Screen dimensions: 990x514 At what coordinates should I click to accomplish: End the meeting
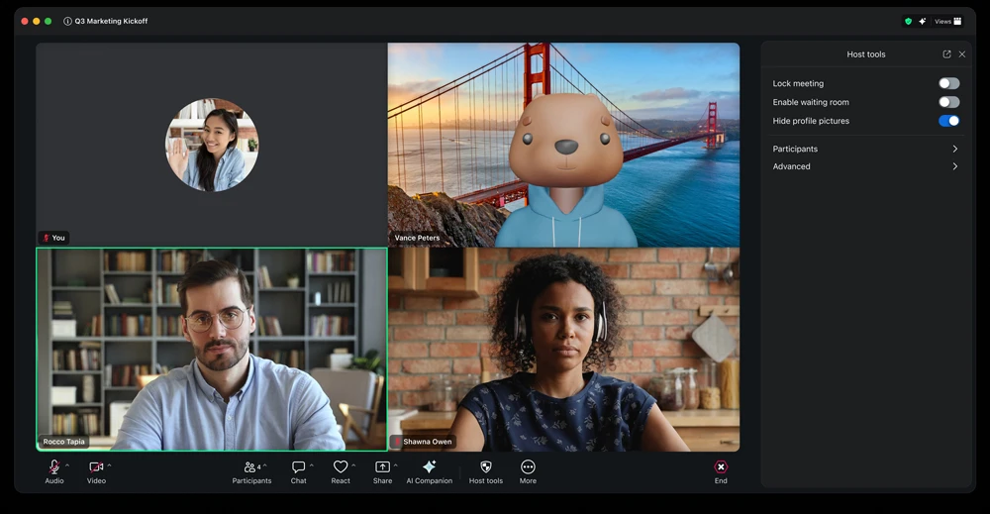(x=721, y=467)
